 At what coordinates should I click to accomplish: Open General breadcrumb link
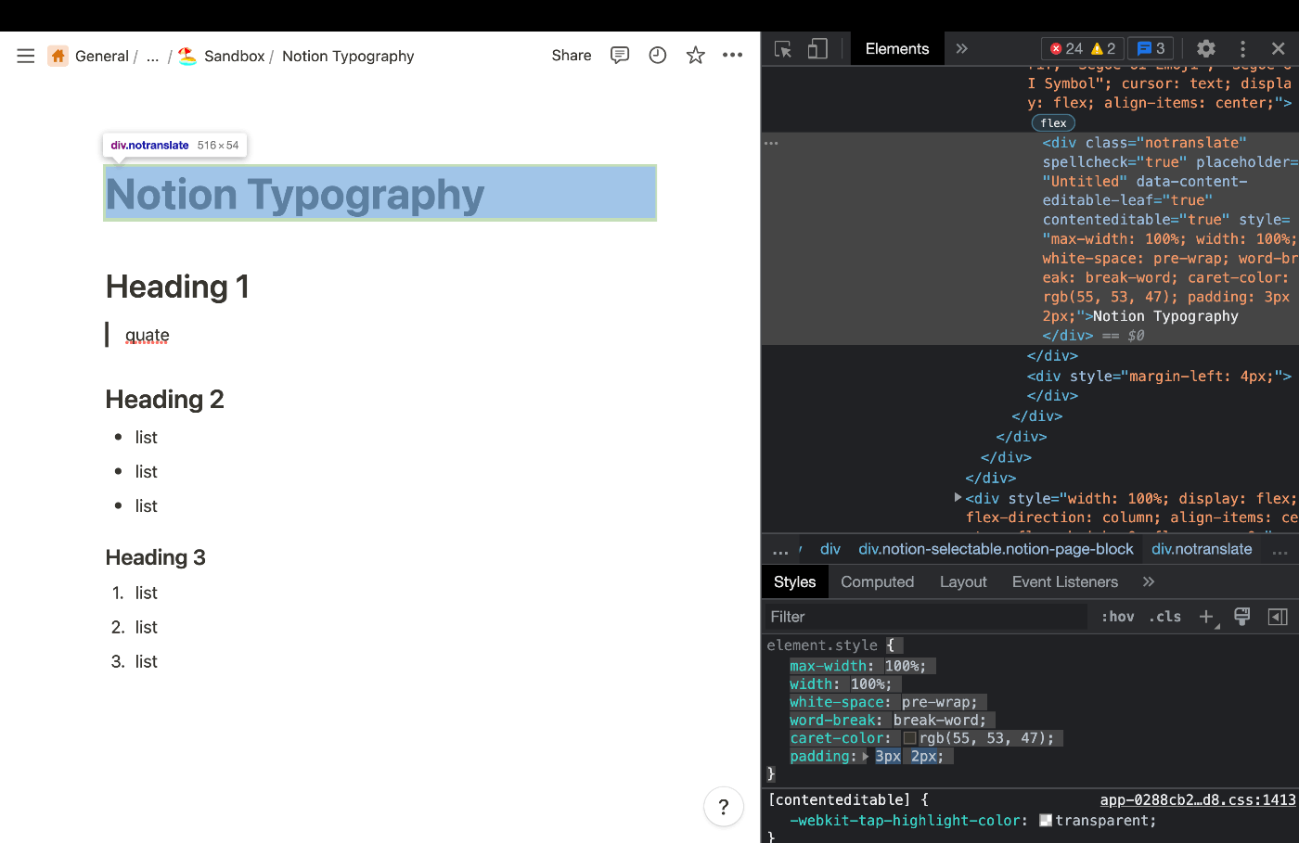[x=102, y=56]
